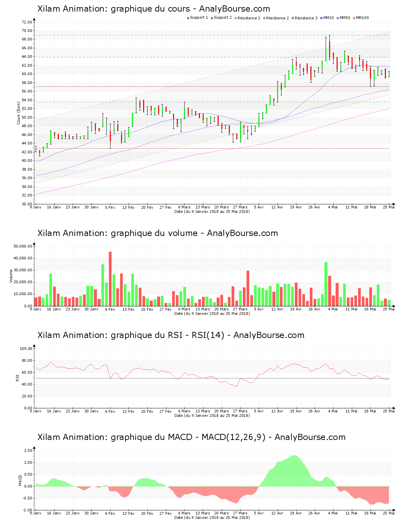Click the tallest green volume bar near 4 Mai
This screenshot has height=527, width=408.
326,284
